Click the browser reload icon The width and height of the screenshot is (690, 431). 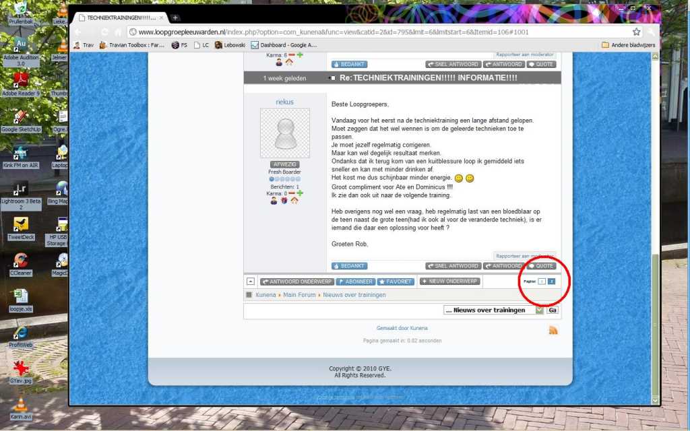pyautogui.click(x=104, y=32)
